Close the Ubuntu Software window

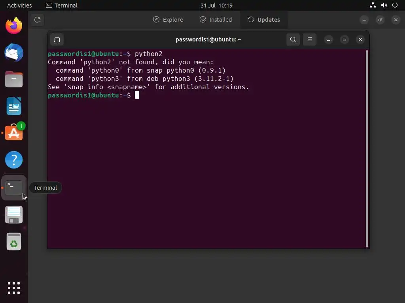click(396, 20)
